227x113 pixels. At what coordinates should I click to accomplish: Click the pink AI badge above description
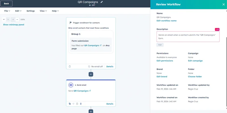coord(217,29)
